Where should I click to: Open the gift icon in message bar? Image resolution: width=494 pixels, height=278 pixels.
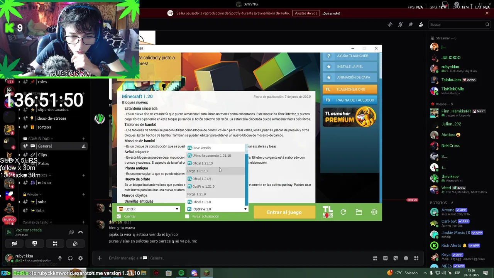click(375, 258)
